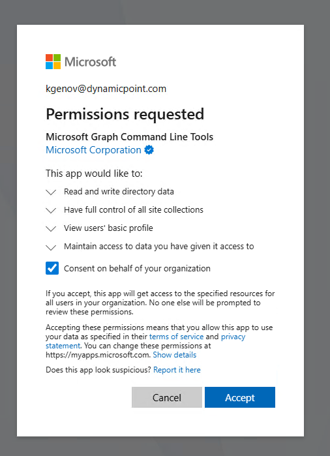Click Show details link
This screenshot has width=330, height=456.
[x=174, y=355]
